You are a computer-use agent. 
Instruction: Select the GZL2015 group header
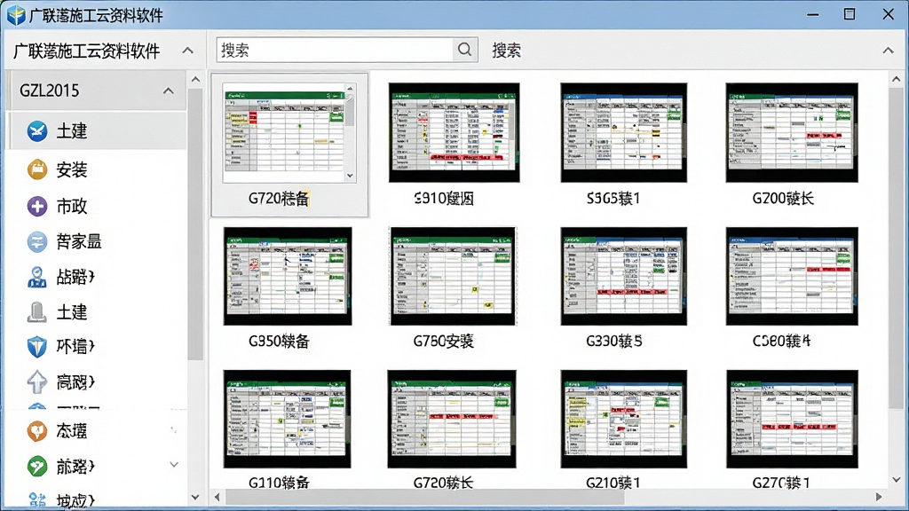click(x=97, y=91)
